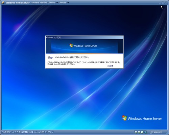Maximize the VMware Remote Console window

tap(163, 3)
